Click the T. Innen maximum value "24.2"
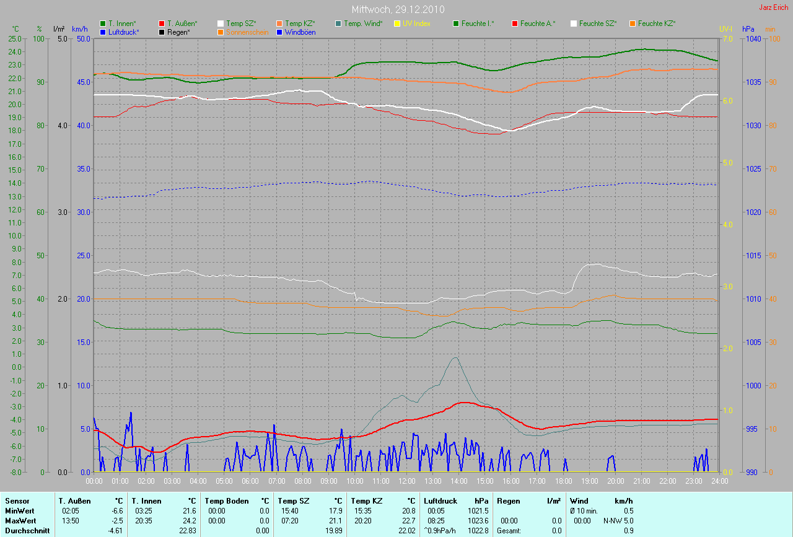 pos(190,521)
